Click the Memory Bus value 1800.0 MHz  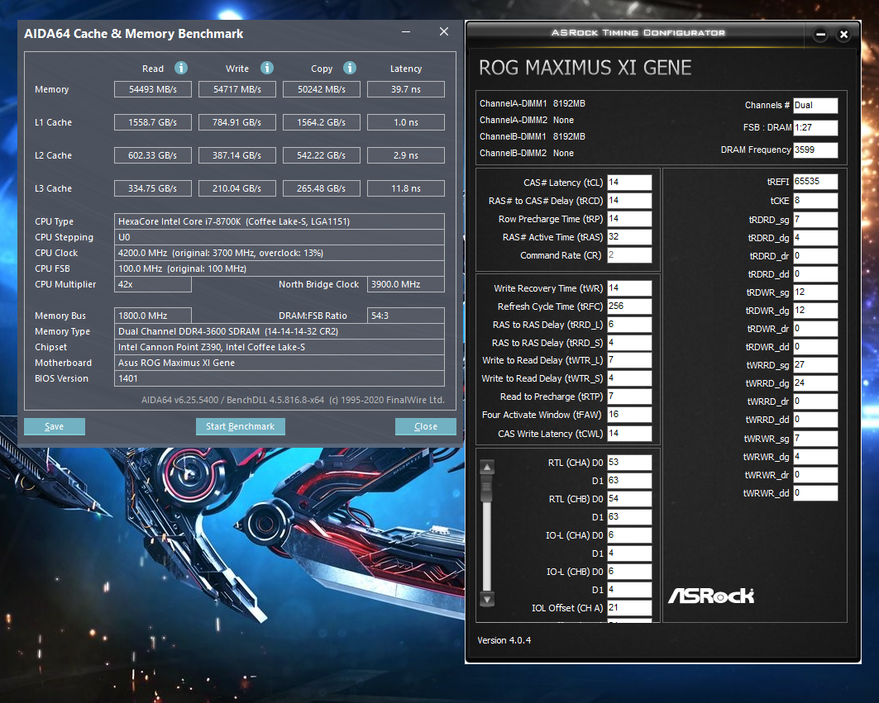point(152,316)
